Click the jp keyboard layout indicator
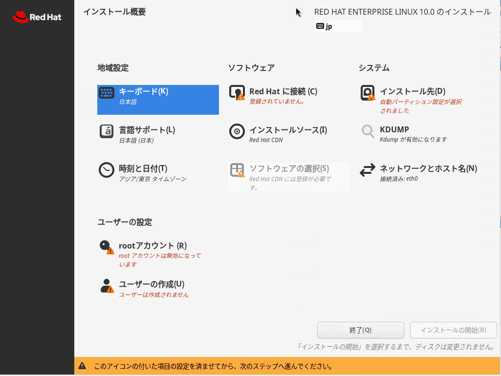The width and height of the screenshot is (501, 376). 338,26
